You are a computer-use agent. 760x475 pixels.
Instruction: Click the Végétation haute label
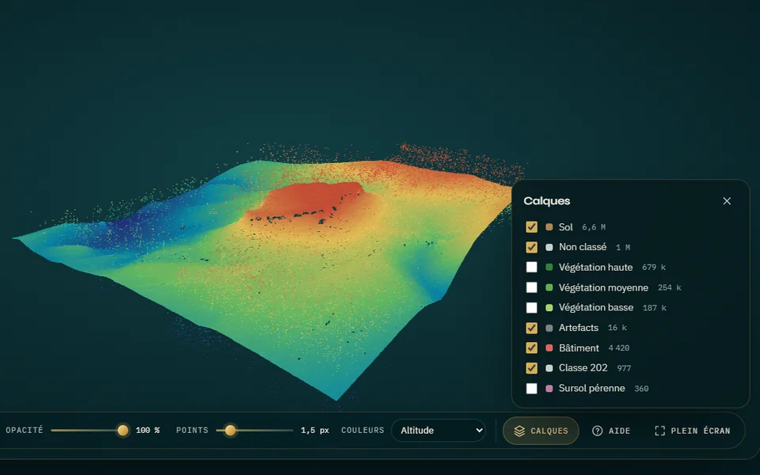[595, 267]
